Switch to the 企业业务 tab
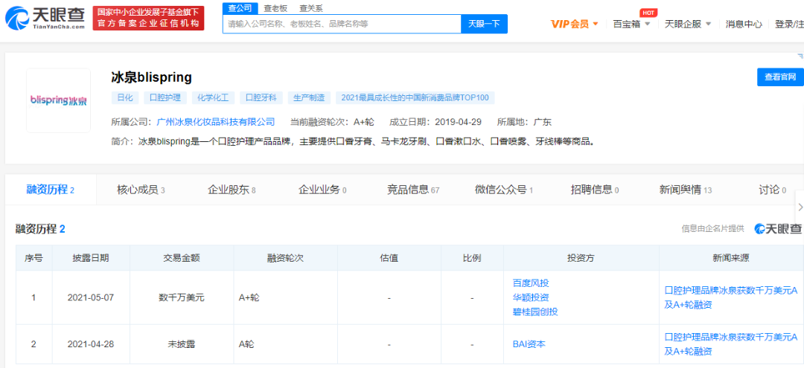The height and width of the screenshot is (368, 804). pyautogui.click(x=322, y=190)
